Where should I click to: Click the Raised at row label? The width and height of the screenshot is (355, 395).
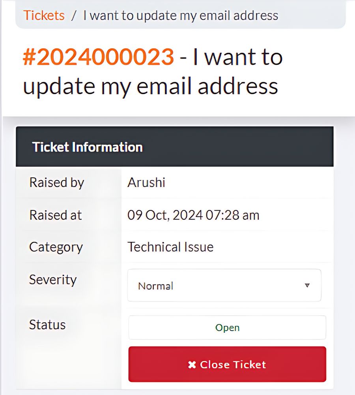55,215
